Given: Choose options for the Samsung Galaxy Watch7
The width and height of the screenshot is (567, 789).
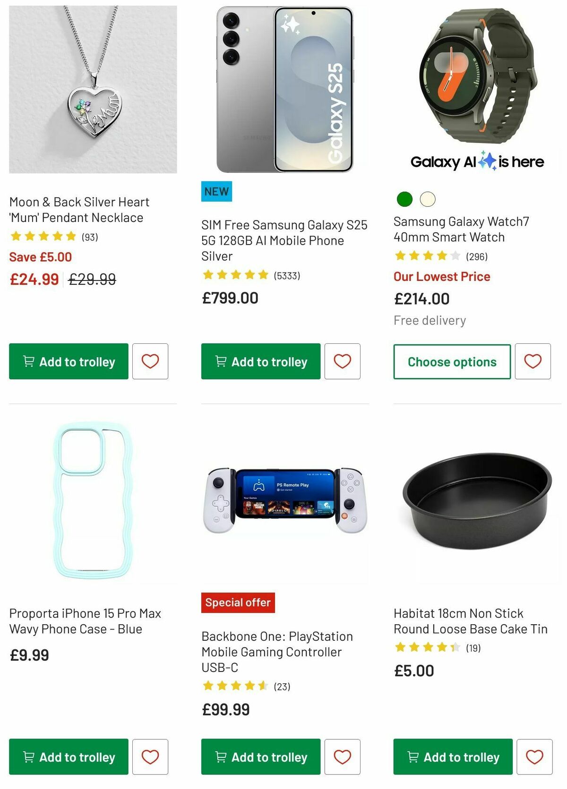Looking at the screenshot, I should coord(452,361).
